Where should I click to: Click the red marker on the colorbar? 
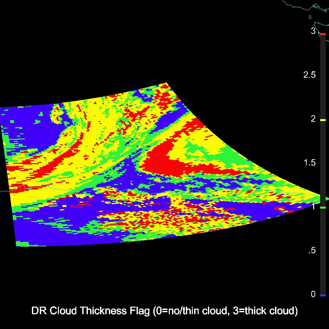323,34
